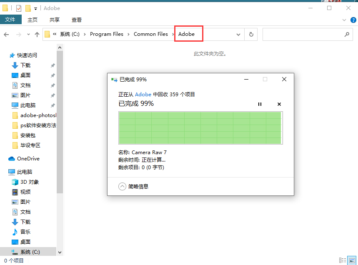Select Common Files breadcrumb in address bar
The width and height of the screenshot is (358, 265).
point(151,34)
